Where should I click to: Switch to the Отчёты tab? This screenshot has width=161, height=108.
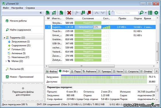point(146,72)
